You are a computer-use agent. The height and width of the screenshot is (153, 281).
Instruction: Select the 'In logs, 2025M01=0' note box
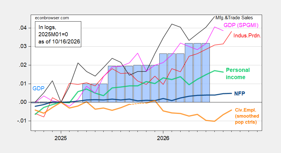pyautogui.click(x=58, y=34)
